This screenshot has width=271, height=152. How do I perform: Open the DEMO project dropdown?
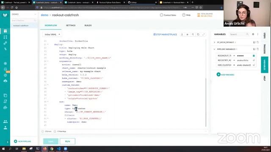24,14
